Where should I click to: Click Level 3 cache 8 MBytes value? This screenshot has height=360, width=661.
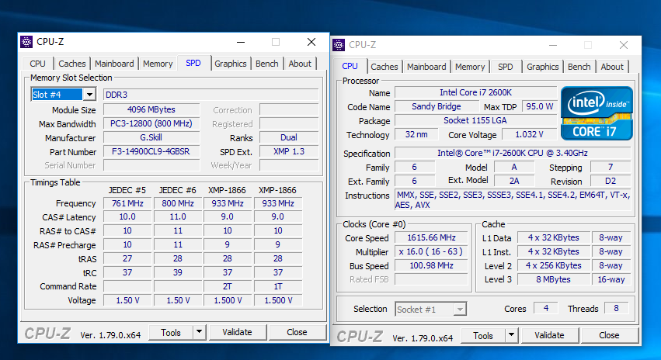click(553, 279)
